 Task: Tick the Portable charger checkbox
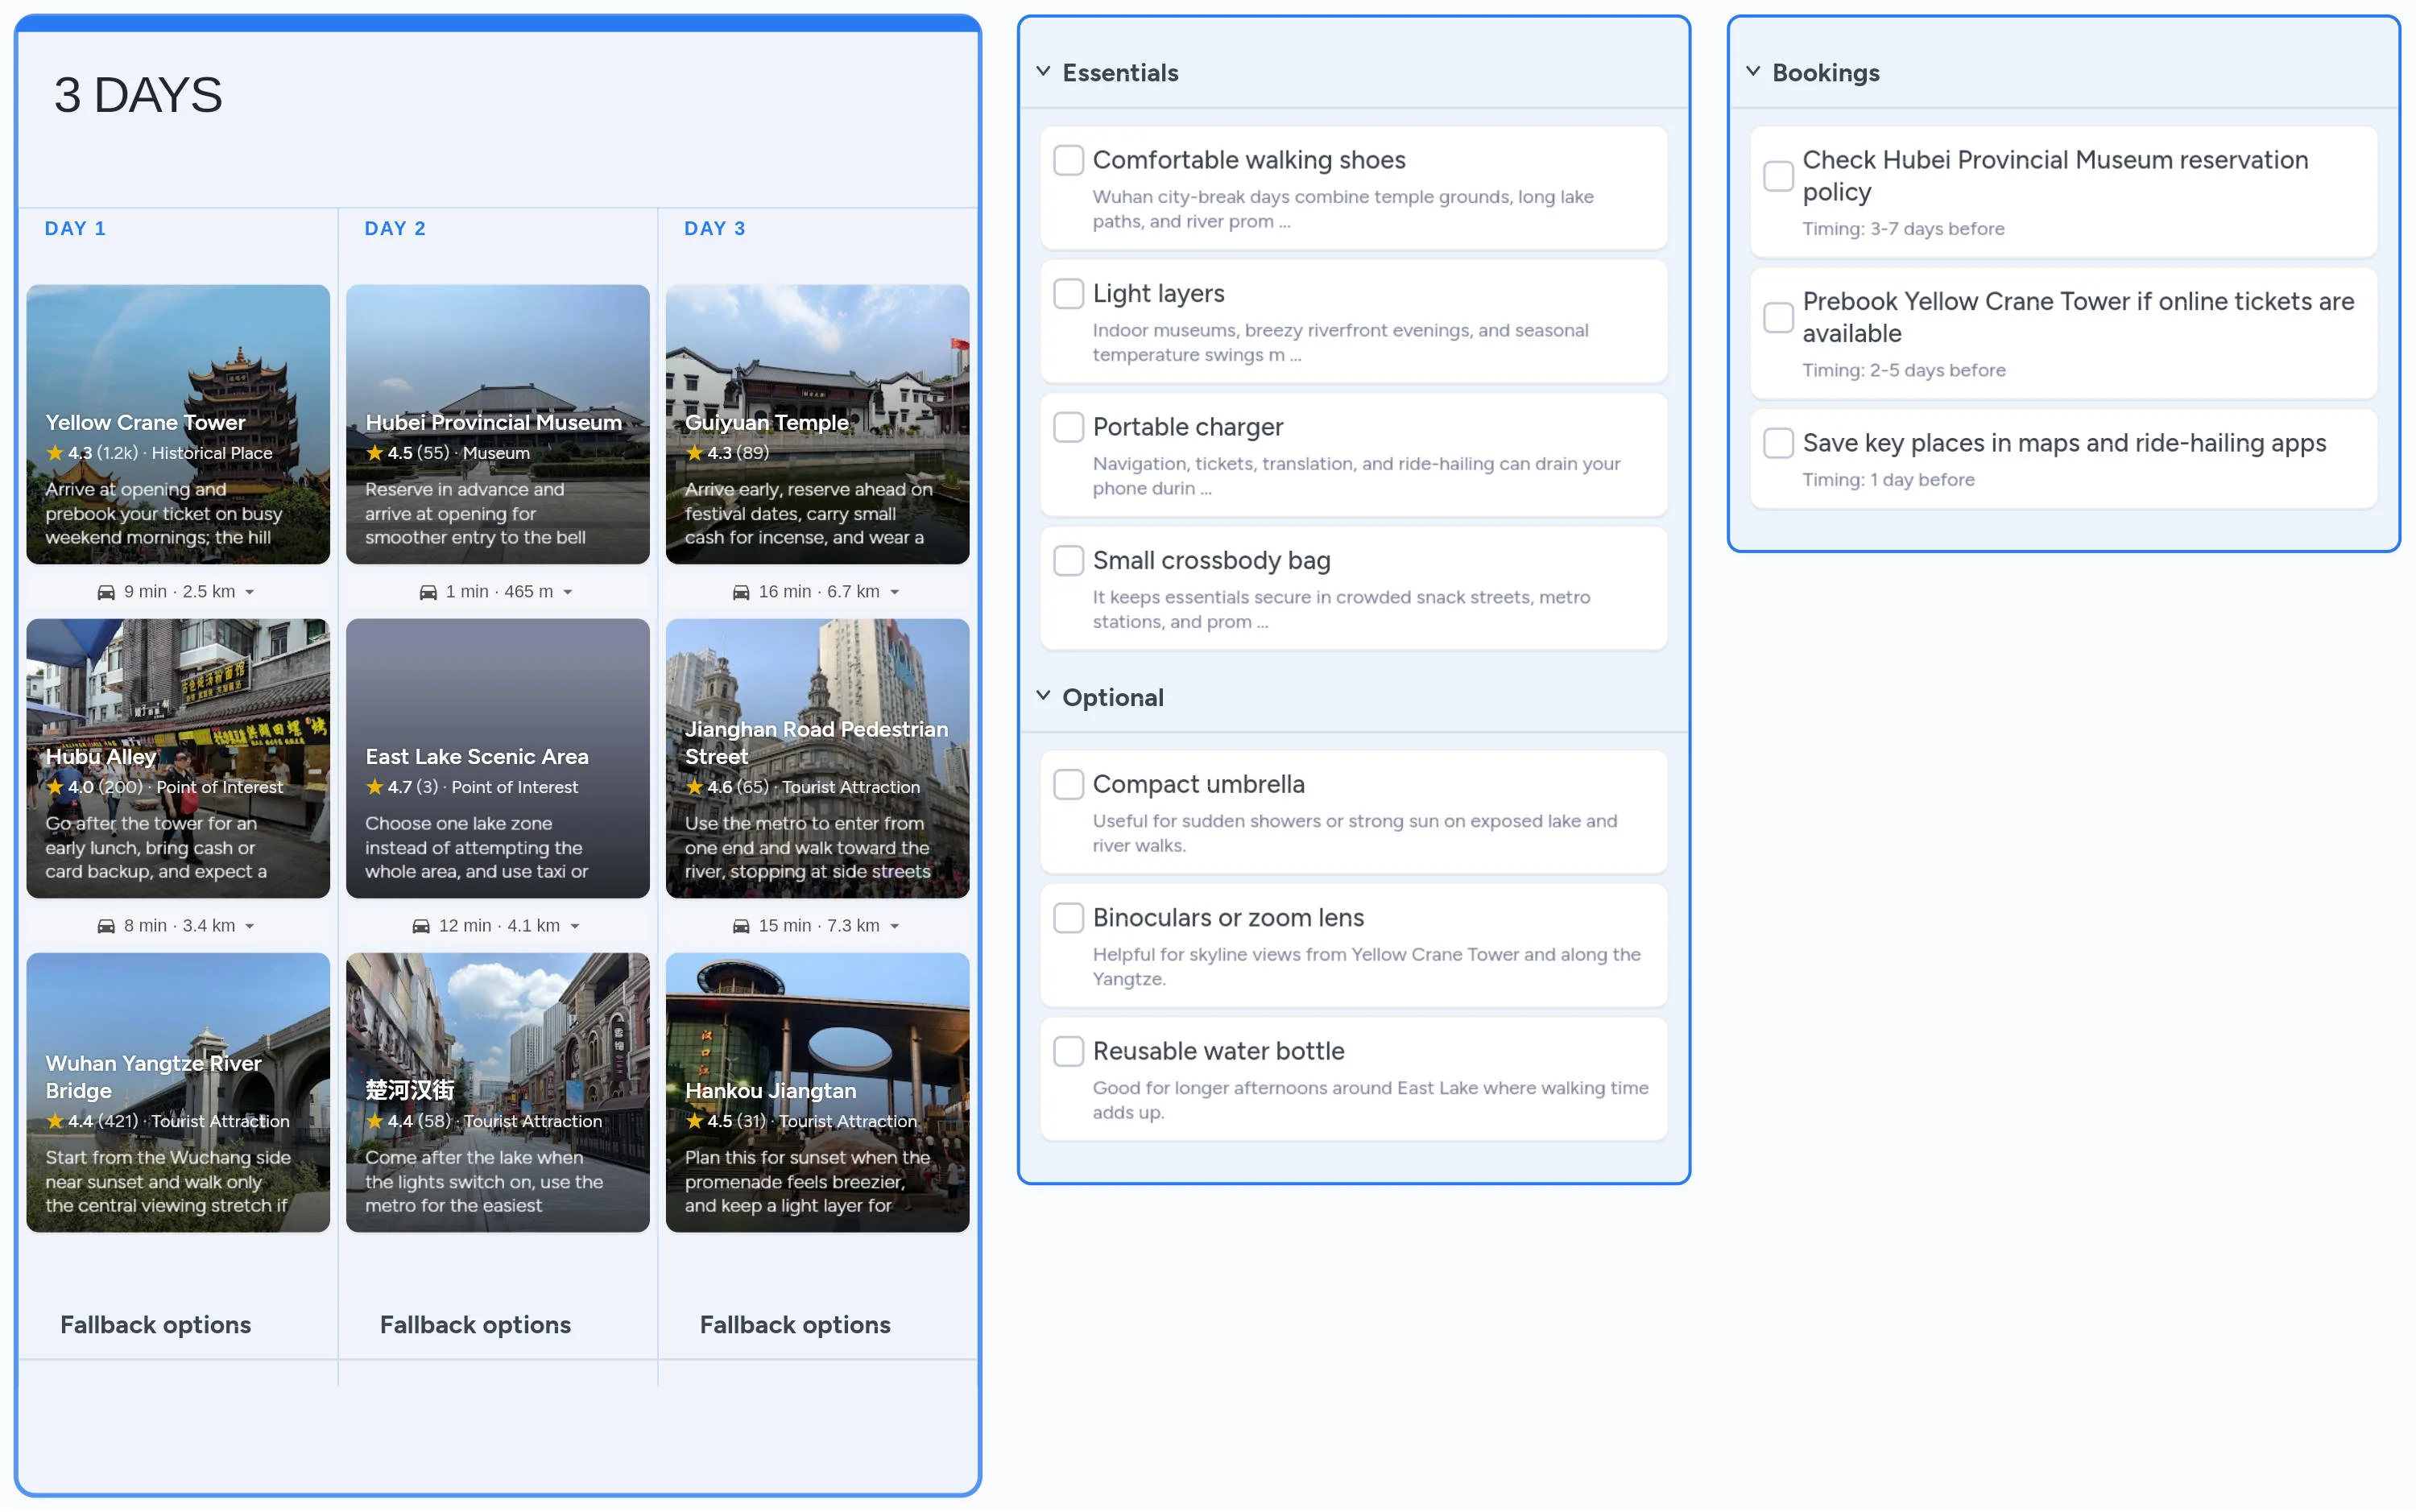[x=1068, y=427]
